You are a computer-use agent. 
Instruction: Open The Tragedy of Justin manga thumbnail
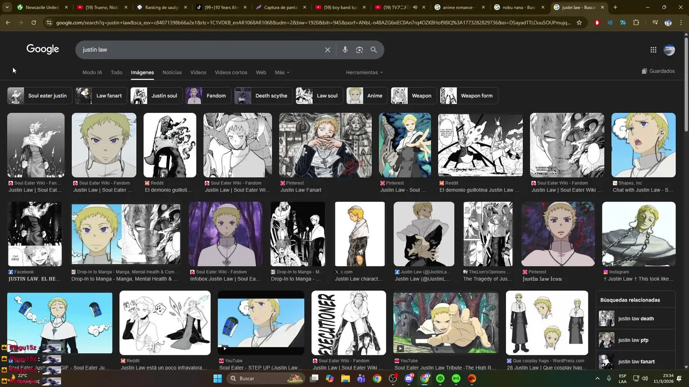pyautogui.click(x=488, y=234)
